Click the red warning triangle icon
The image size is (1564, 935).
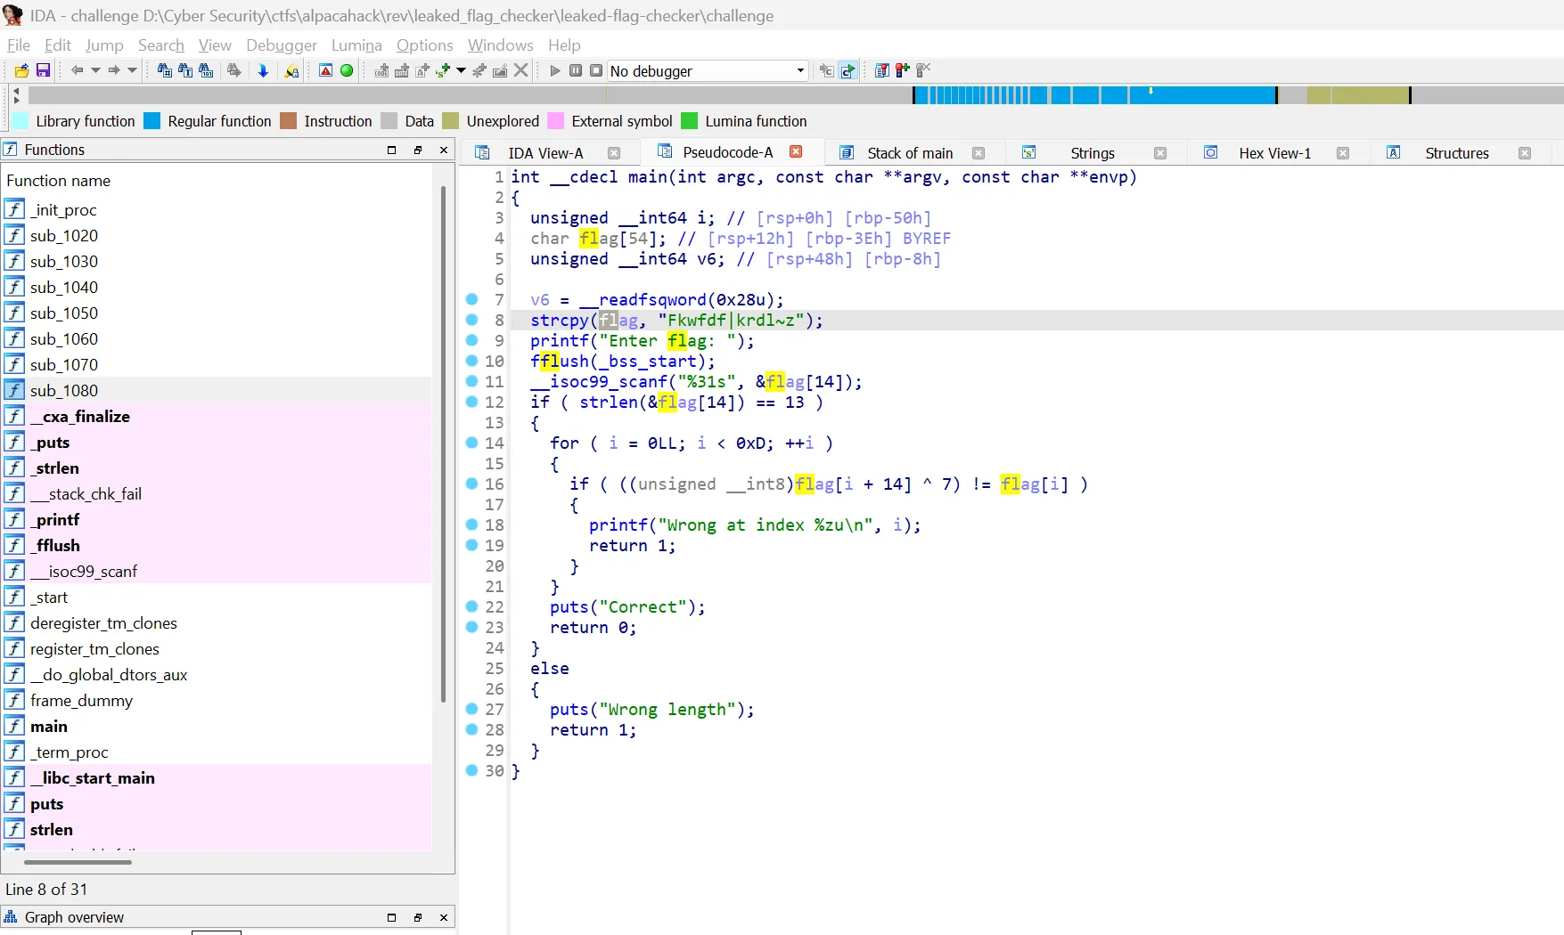[325, 70]
